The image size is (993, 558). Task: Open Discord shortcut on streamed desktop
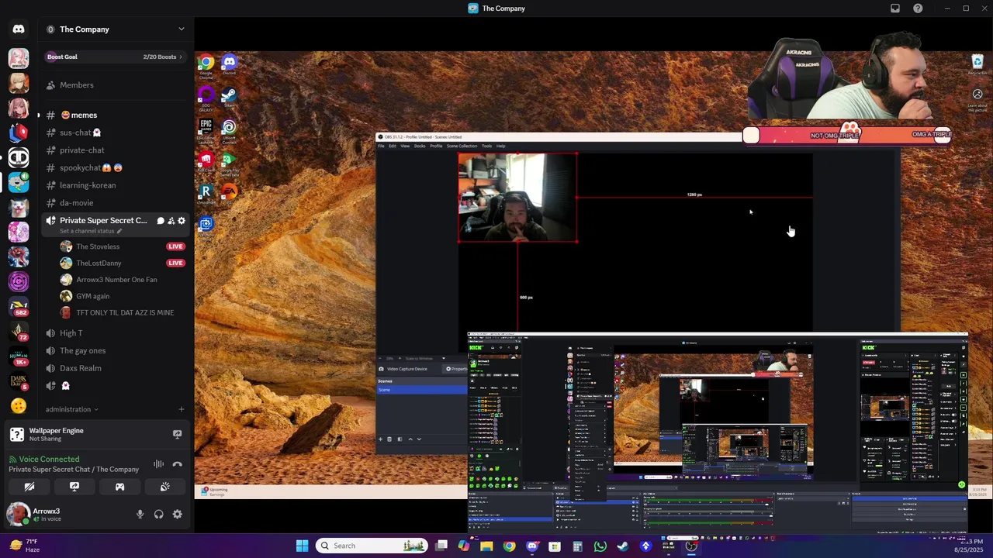[229, 65]
